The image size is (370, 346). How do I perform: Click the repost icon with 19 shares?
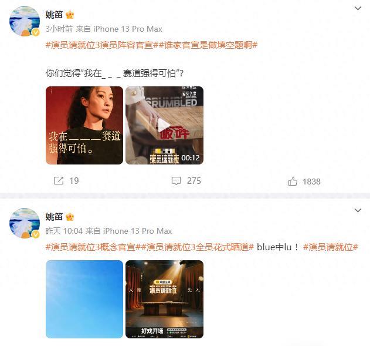pyautogui.click(x=59, y=181)
